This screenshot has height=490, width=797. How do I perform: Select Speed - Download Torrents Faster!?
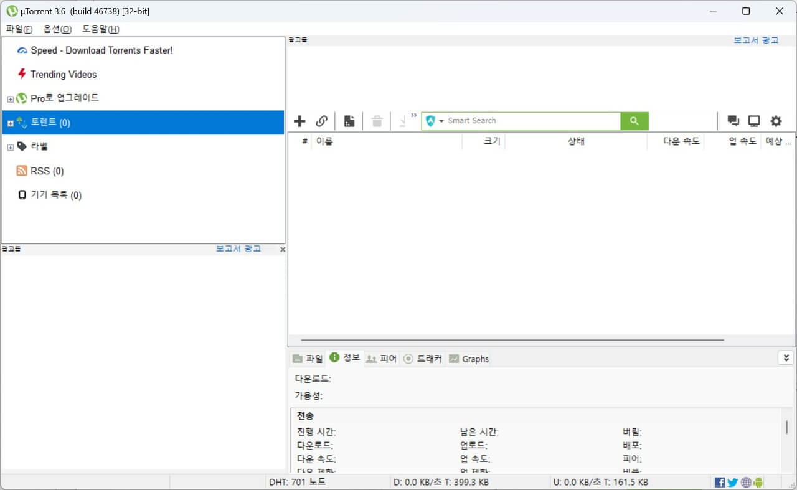101,50
